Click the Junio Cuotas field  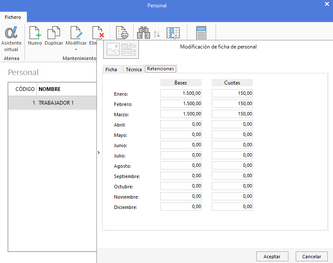tap(232, 145)
